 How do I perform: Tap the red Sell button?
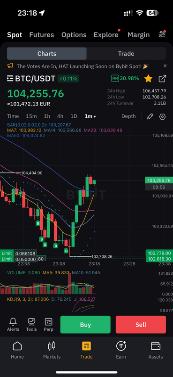coord(141,325)
